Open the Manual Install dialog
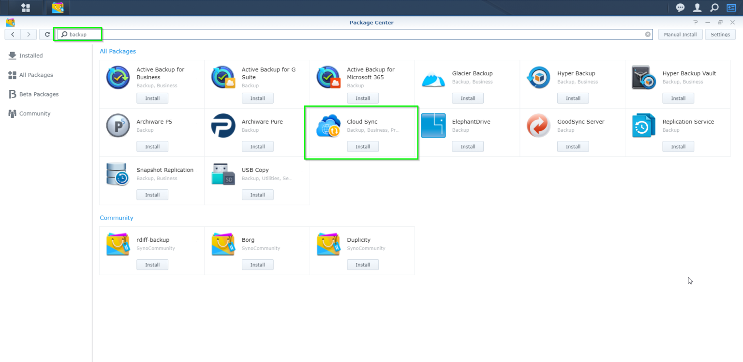This screenshot has width=743, height=362. pos(680,34)
